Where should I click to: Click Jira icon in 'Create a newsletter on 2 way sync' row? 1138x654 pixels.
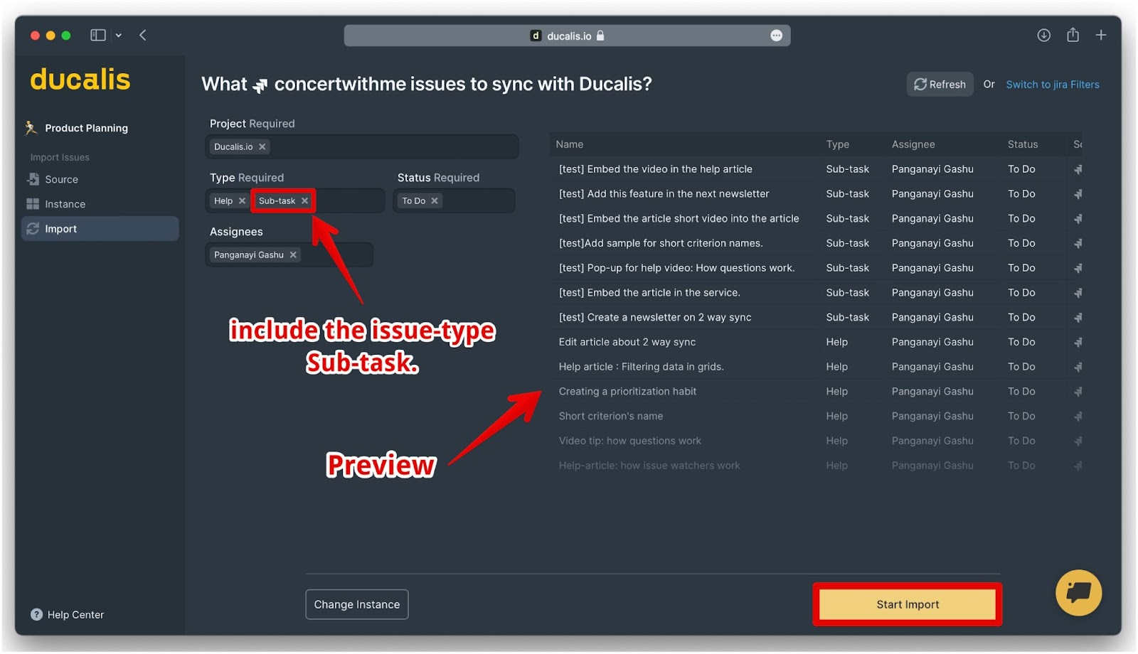point(1078,318)
